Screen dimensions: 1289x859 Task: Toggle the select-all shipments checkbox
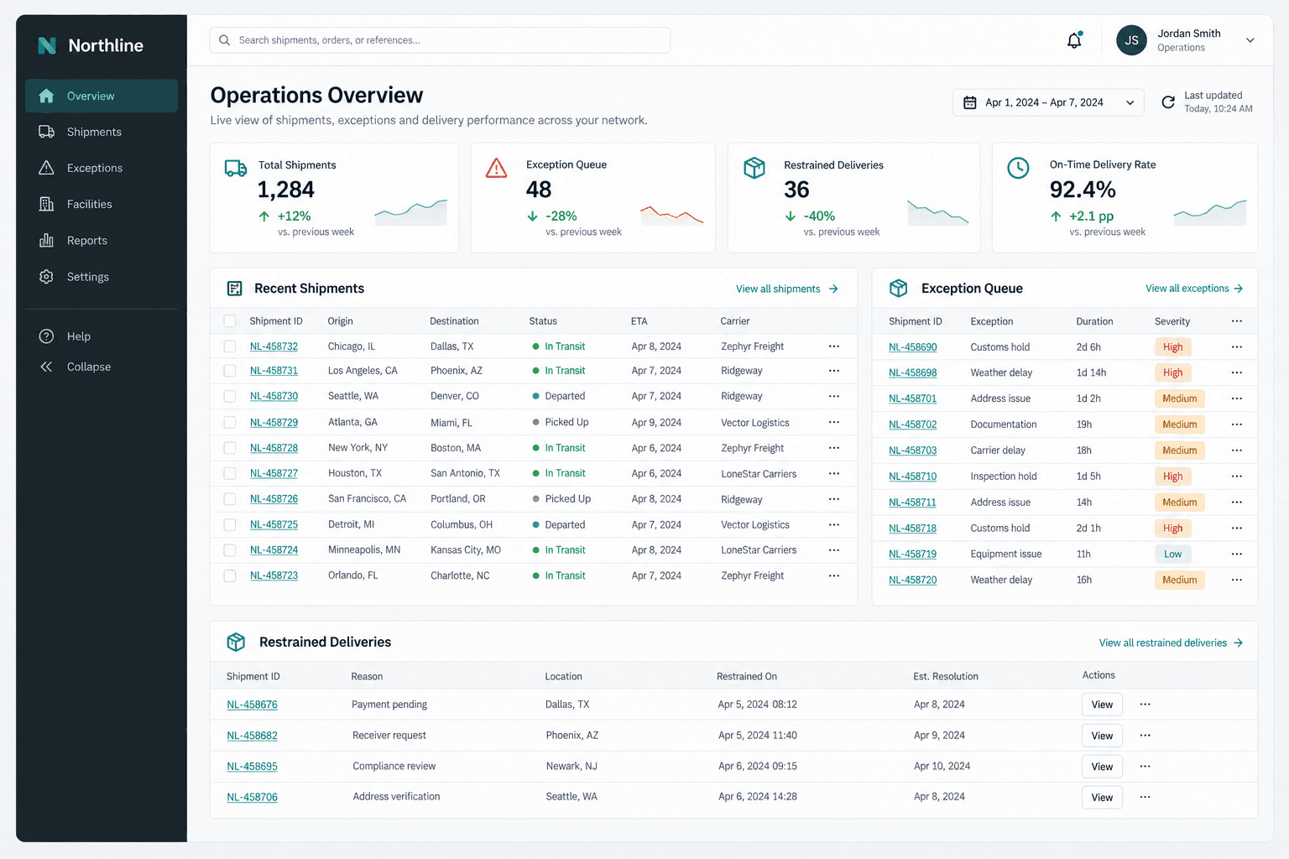pos(230,321)
